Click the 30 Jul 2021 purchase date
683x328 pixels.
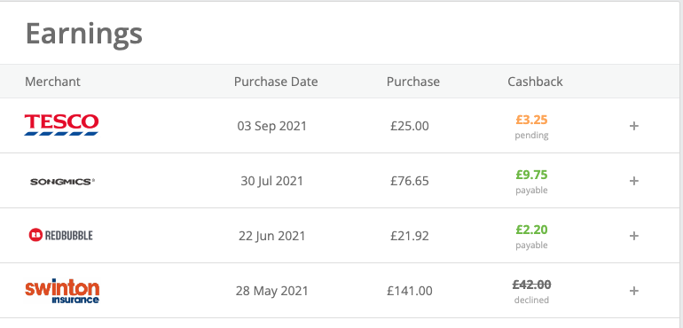(271, 181)
